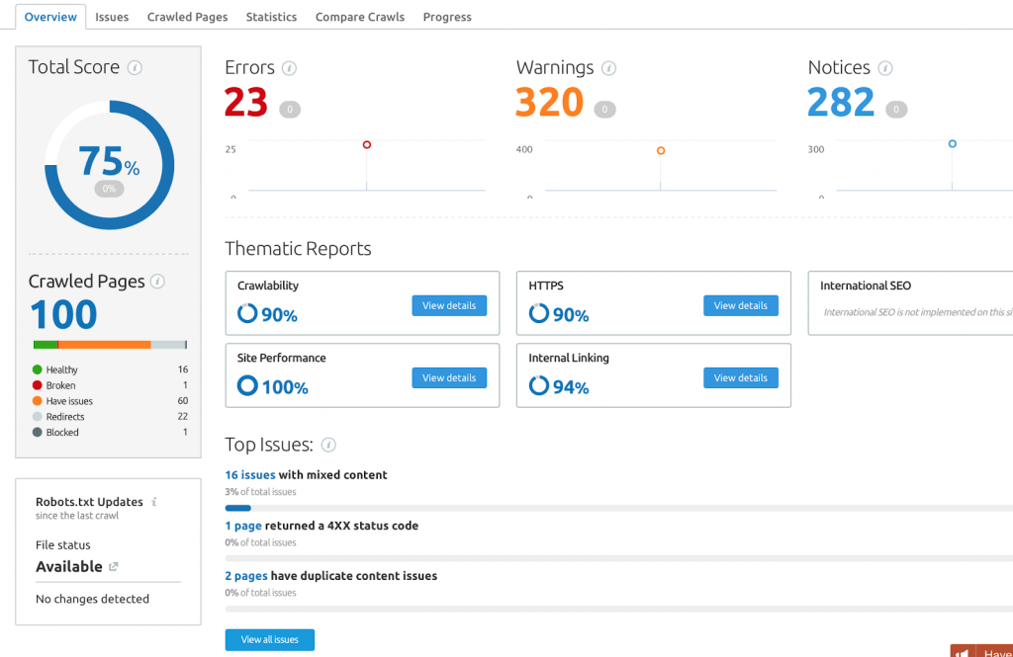Click the Robots.txt Updates info icon
The width and height of the screenshot is (1013, 657).
154,502
